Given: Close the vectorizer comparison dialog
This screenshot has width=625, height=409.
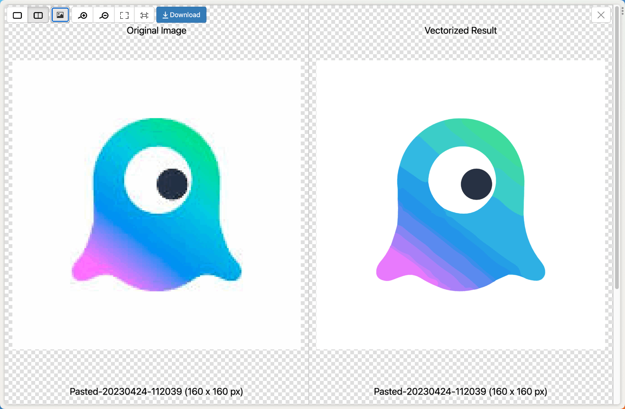Looking at the screenshot, I should (x=601, y=15).
